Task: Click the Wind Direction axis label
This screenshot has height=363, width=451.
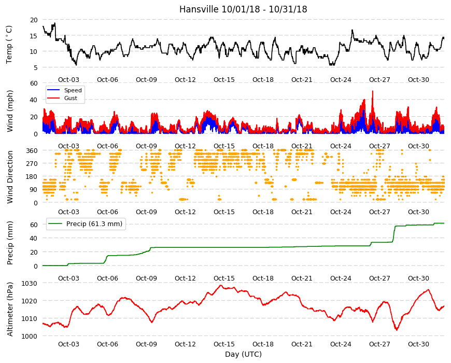Action: [x=10, y=177]
